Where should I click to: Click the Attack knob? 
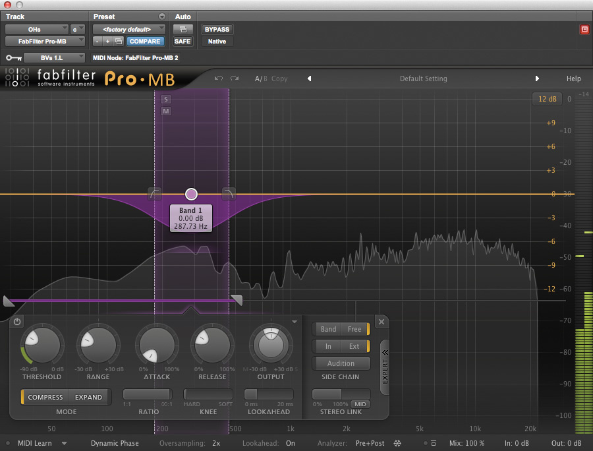157,345
